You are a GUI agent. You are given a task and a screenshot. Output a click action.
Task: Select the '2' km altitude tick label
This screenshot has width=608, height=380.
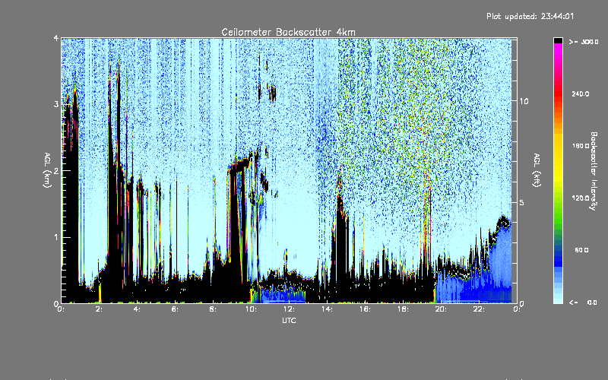[x=56, y=170]
